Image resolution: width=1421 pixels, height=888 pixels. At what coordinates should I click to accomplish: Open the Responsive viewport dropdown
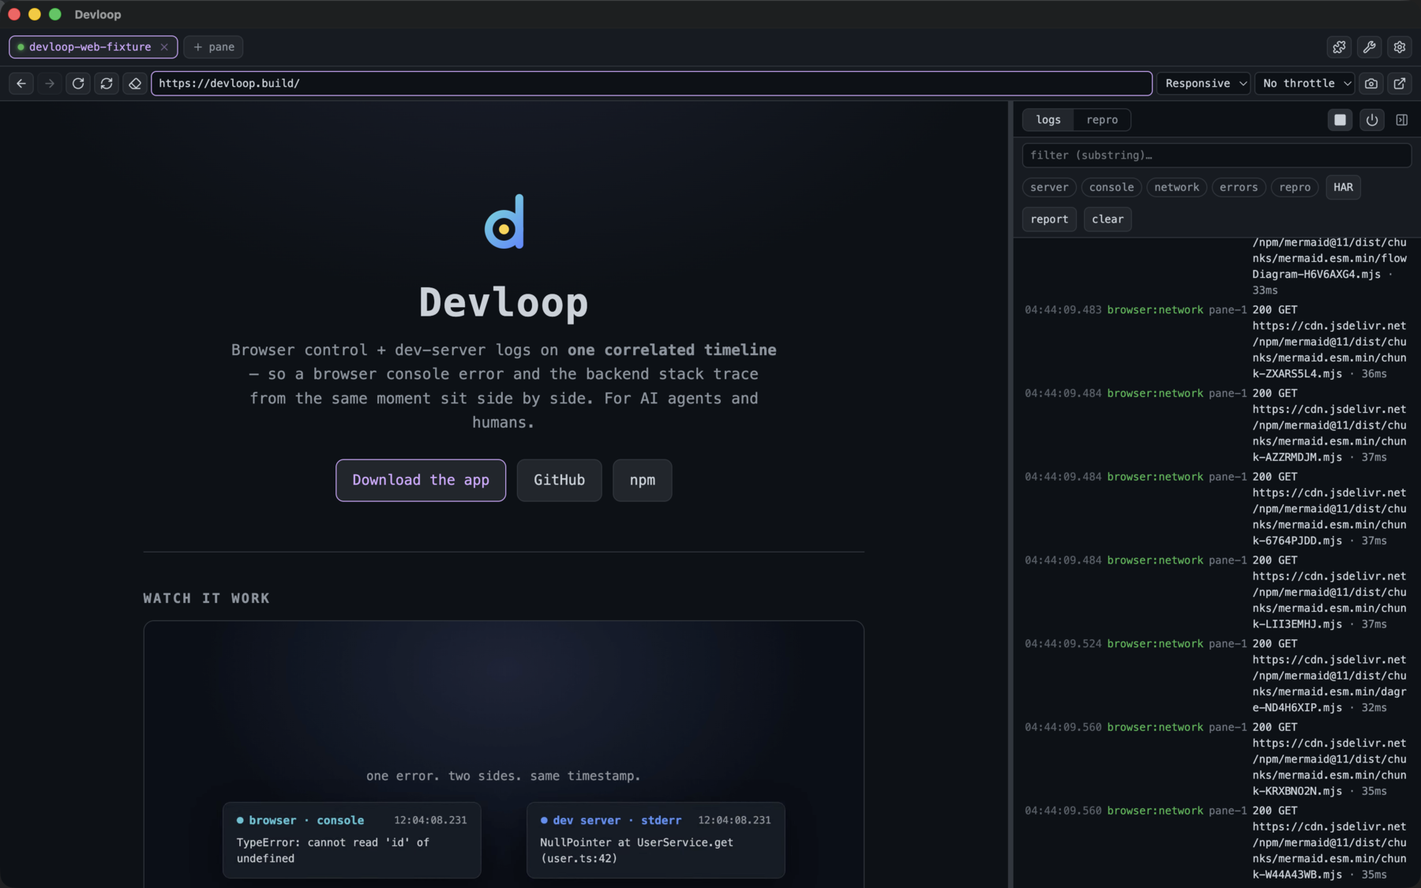pos(1203,83)
